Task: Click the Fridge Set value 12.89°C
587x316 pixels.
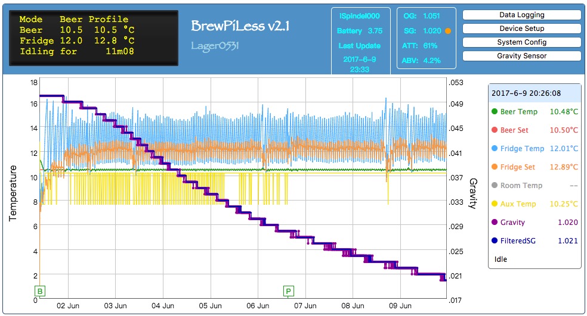Action: coord(563,167)
